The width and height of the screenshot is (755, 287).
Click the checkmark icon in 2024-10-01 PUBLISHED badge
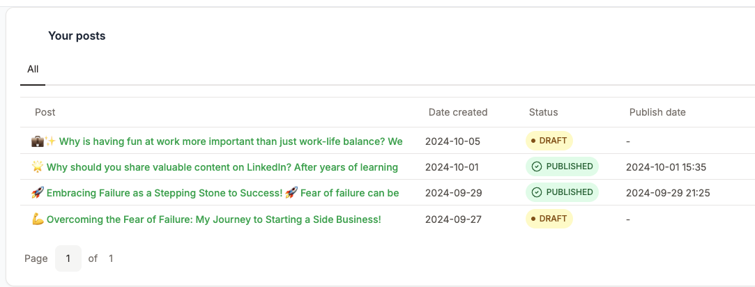pos(536,166)
